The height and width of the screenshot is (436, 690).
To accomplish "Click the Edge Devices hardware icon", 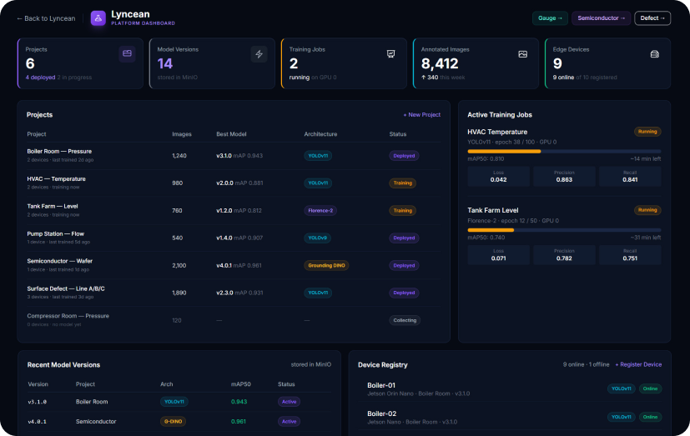I will coord(655,54).
